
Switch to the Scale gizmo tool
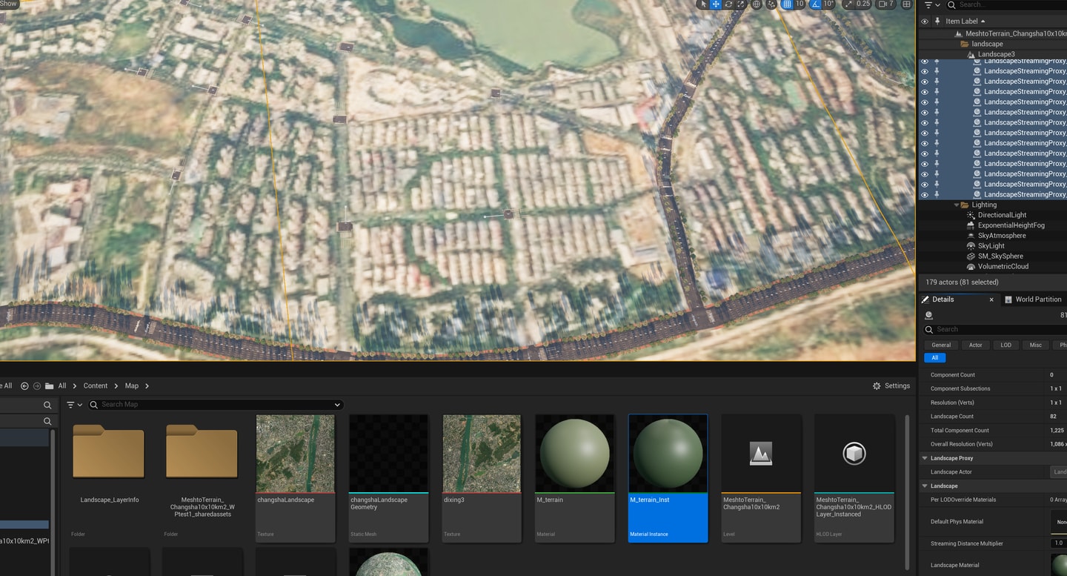[x=741, y=4]
